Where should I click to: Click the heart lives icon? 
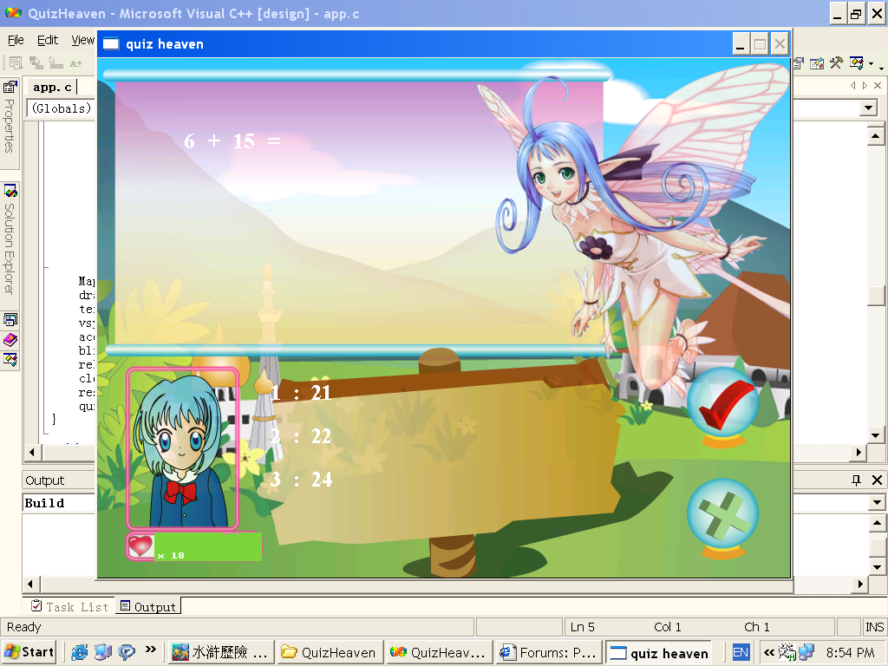(x=140, y=546)
